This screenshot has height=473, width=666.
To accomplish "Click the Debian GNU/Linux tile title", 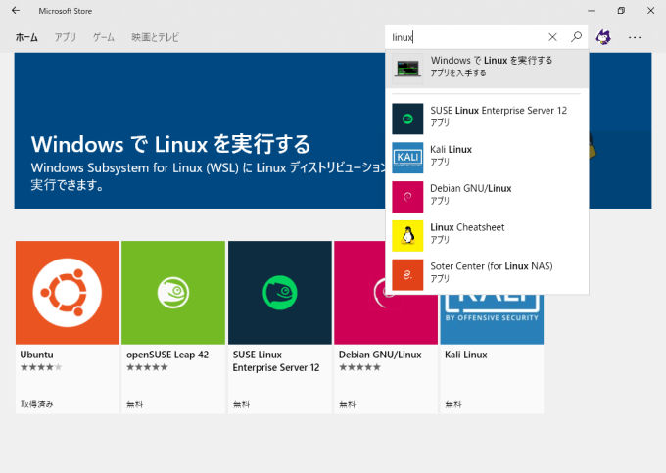I will click(380, 355).
